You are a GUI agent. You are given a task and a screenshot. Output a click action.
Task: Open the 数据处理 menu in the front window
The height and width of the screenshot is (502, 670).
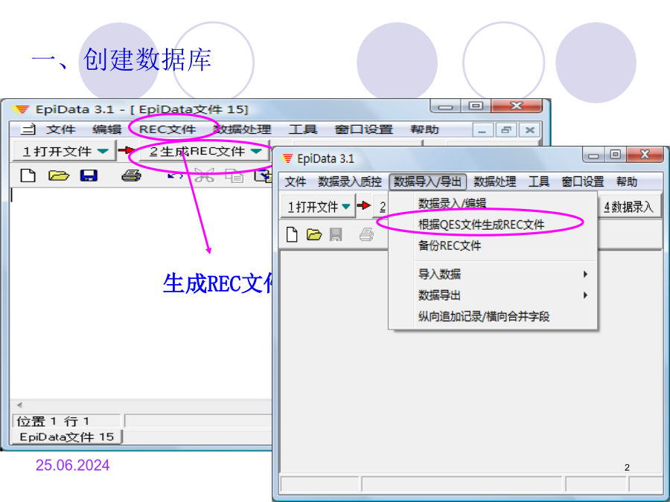(x=495, y=182)
